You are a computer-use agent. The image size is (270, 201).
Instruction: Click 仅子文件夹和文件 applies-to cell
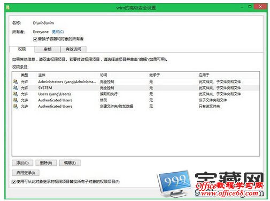click(x=213, y=100)
